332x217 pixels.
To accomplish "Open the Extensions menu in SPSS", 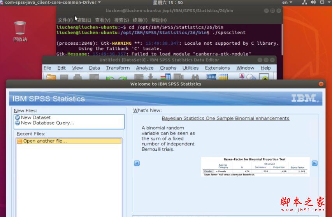I will click(217, 68).
